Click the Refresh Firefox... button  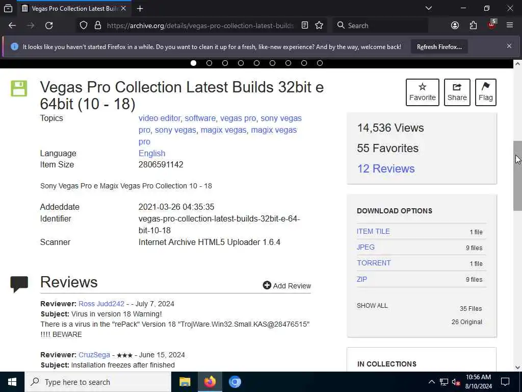click(x=439, y=47)
